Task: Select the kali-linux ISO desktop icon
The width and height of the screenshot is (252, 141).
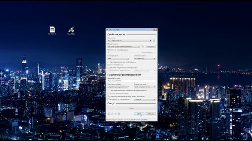Action: click(x=52, y=31)
